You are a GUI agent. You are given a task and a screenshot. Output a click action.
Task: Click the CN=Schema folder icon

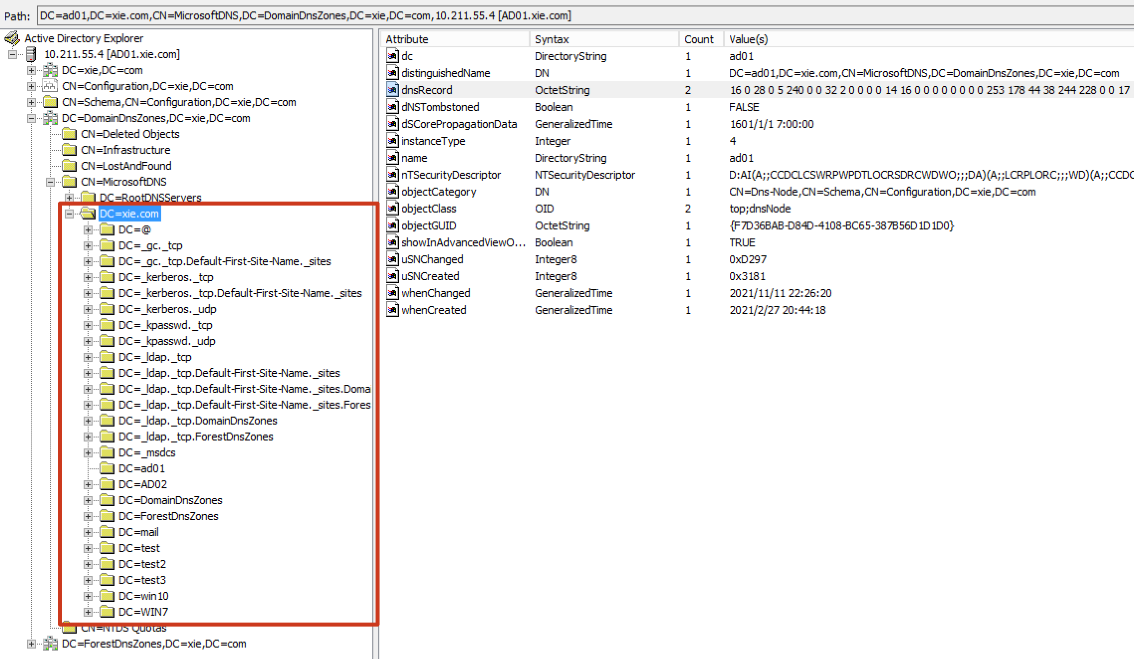point(50,102)
